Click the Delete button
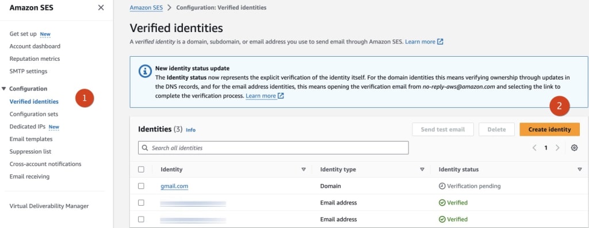This screenshot has width=589, height=228. coord(496,129)
